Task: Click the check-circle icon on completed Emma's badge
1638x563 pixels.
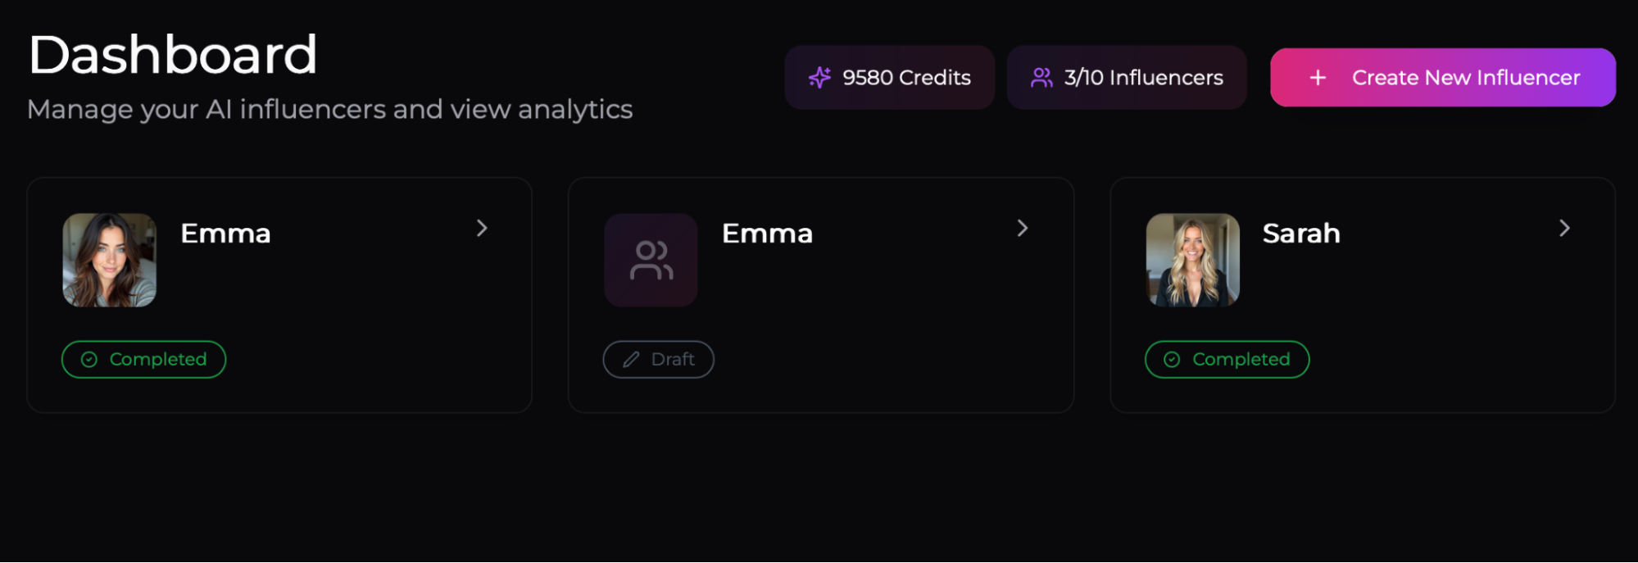Action: [89, 360]
